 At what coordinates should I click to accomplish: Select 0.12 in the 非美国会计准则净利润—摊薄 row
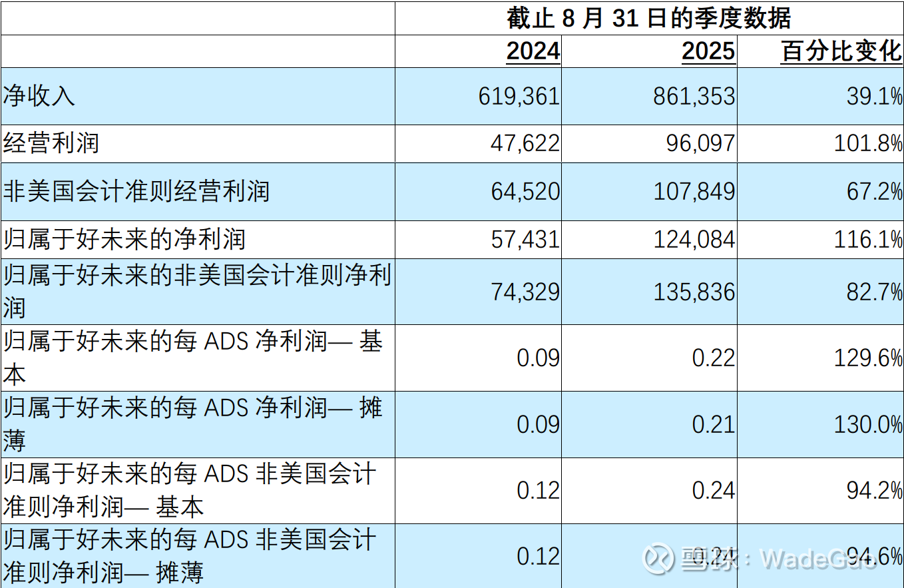pos(539,556)
